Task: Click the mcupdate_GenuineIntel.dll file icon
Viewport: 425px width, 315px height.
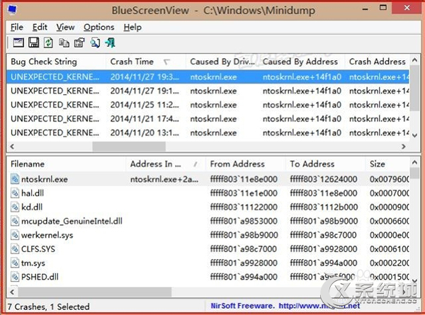Action: coord(15,221)
